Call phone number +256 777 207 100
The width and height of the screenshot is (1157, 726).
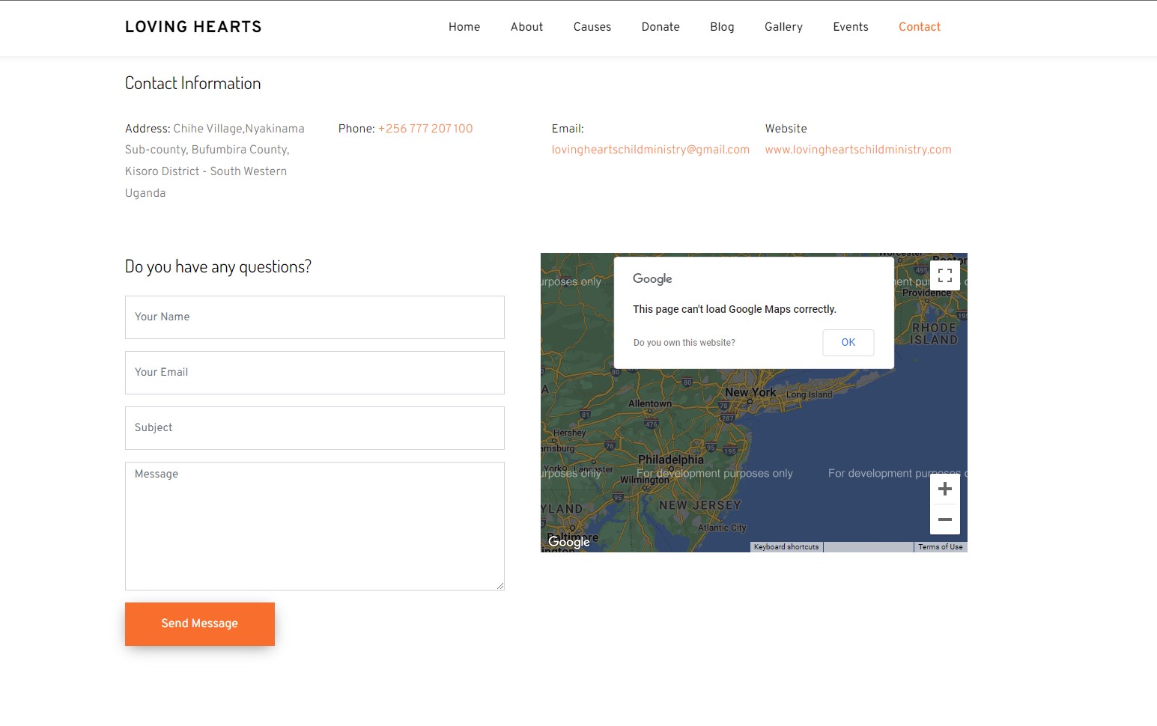(425, 129)
